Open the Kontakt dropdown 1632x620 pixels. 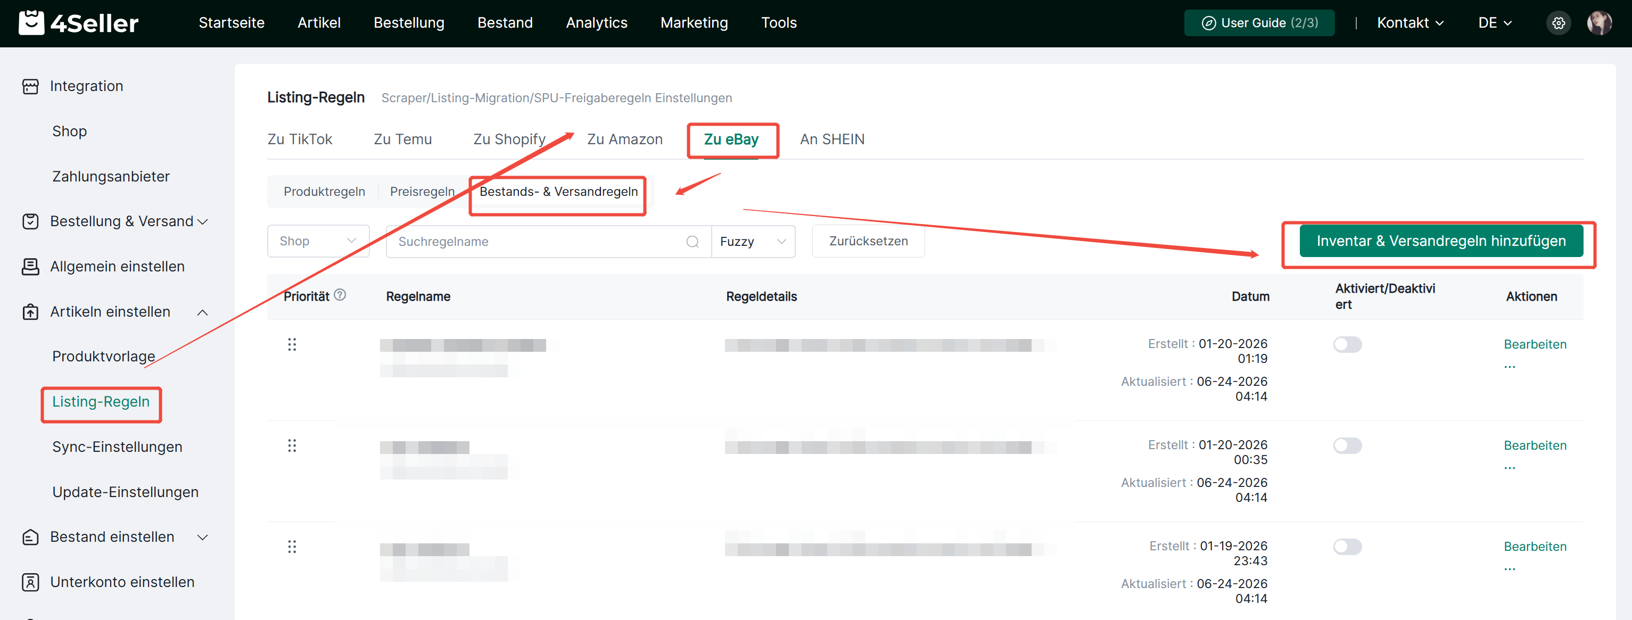click(1410, 23)
